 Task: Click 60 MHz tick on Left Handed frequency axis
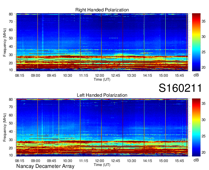click(11, 115)
